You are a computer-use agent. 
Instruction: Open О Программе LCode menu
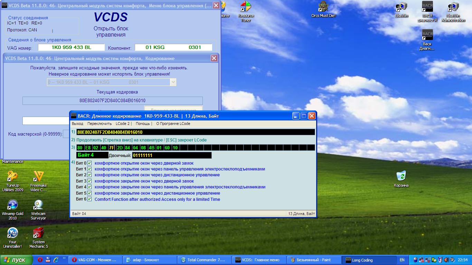pyautogui.click(x=173, y=124)
